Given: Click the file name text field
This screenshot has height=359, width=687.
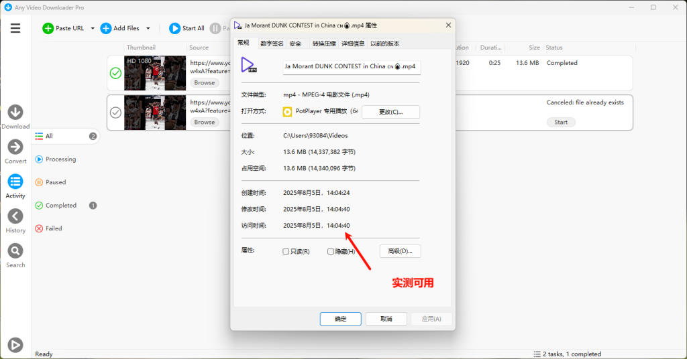Looking at the screenshot, I should pos(352,67).
